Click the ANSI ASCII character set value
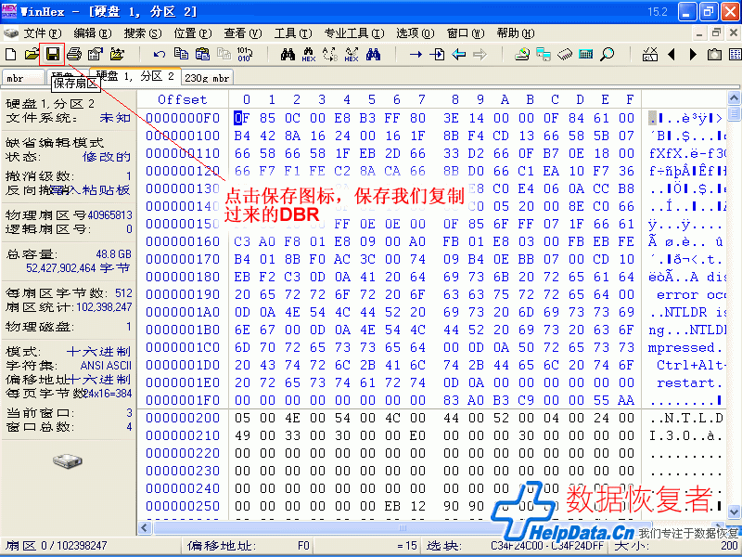The image size is (742, 557). click(106, 366)
